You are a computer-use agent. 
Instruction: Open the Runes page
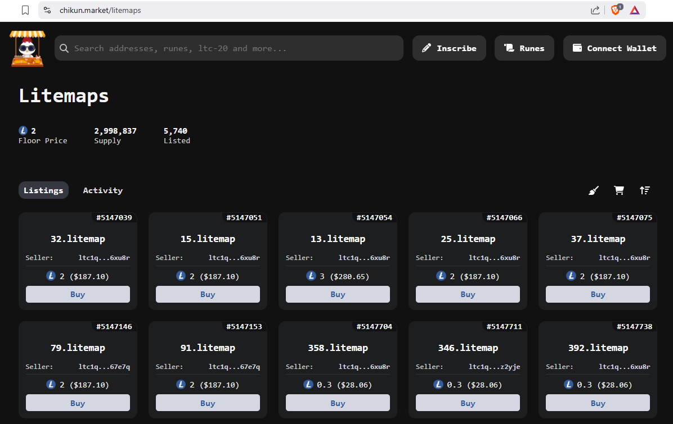coord(524,48)
